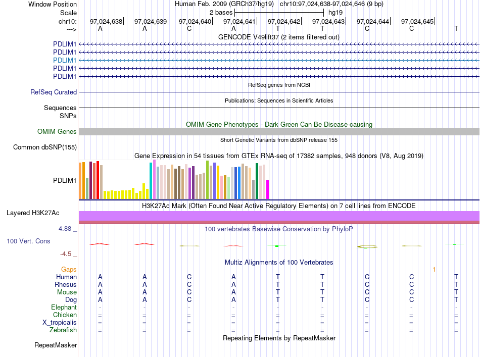The image size is (480, 357).
Task: Click the light blue PDLIM1 transcript label
Action: [x=65, y=60]
